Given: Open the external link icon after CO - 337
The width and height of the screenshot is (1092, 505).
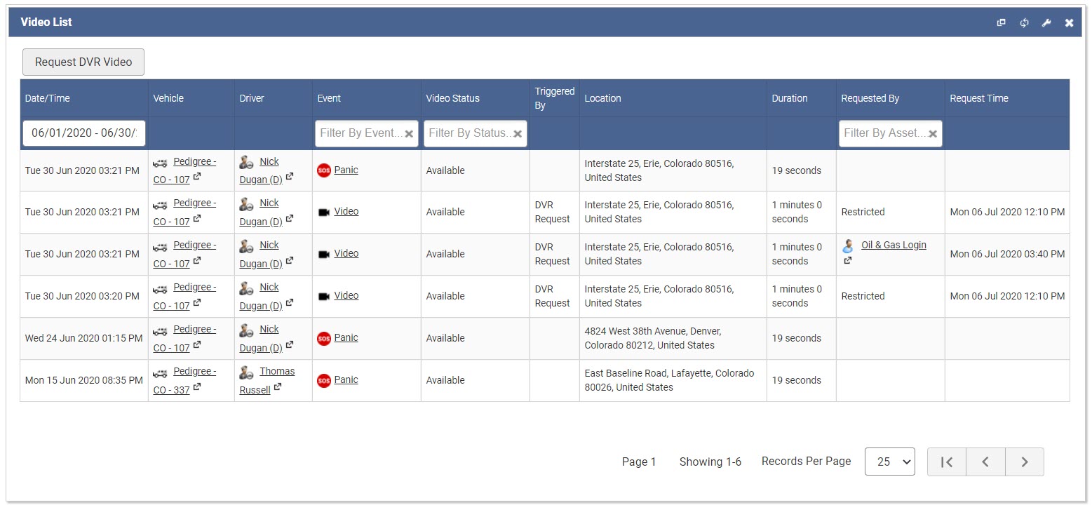Looking at the screenshot, I should click(x=197, y=386).
